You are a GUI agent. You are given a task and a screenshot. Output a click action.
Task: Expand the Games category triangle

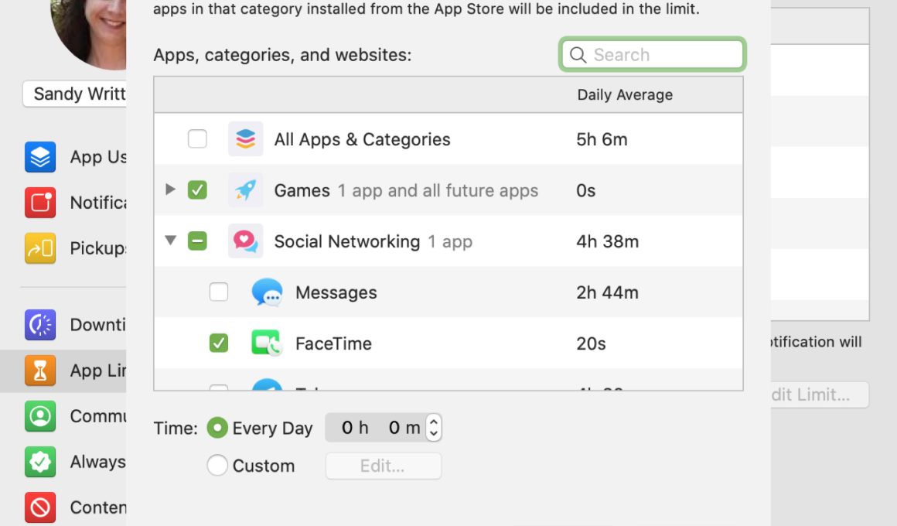click(170, 189)
